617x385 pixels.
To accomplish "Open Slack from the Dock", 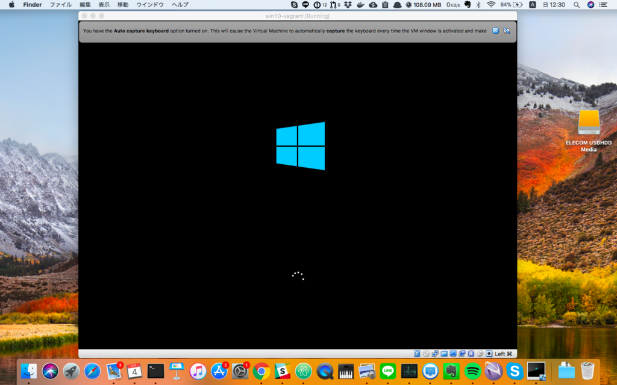I will click(x=283, y=371).
